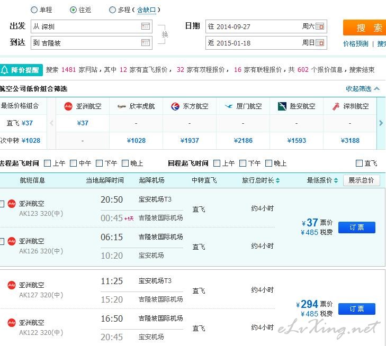Check return departure 下午 checkbox
This screenshot has height=346, width=386.
pyautogui.click(x=243, y=163)
